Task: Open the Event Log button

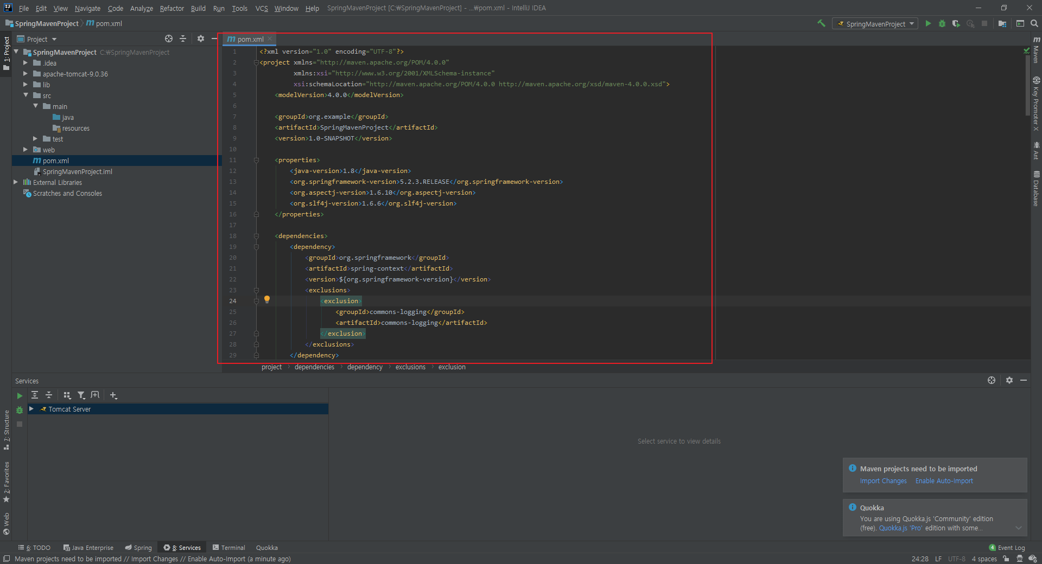Action: 1007,548
